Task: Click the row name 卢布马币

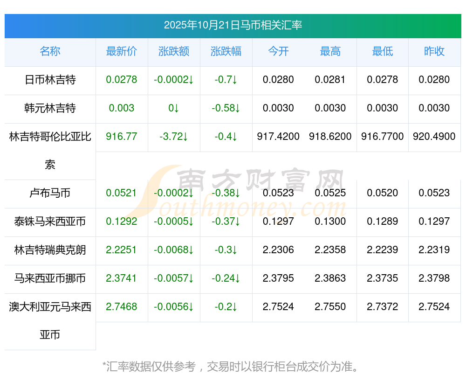Action: coord(50,193)
